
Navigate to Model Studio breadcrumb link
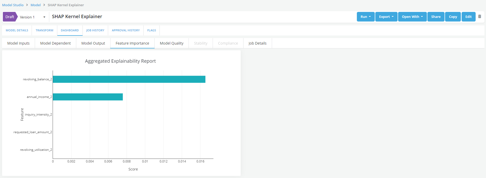tap(13, 5)
